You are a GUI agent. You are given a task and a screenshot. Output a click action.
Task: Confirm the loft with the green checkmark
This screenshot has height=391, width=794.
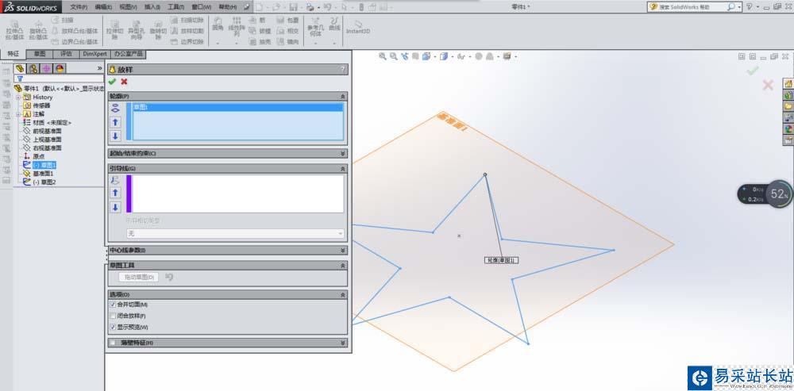[x=112, y=82]
